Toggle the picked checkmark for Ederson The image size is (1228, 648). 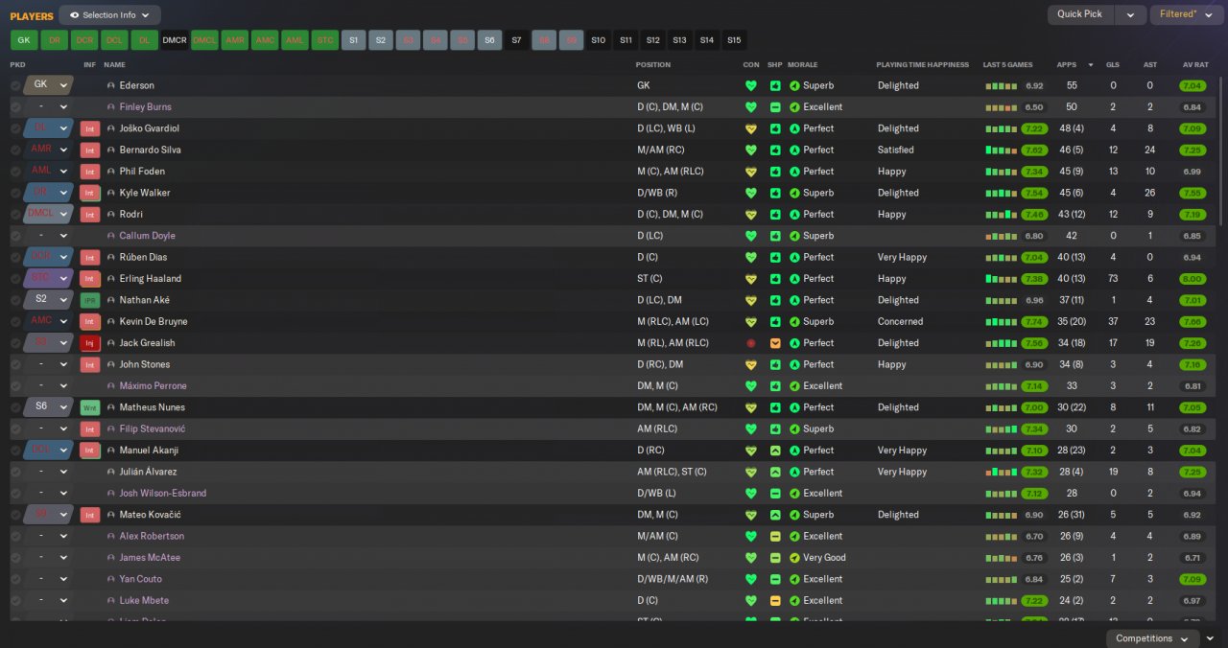click(15, 85)
